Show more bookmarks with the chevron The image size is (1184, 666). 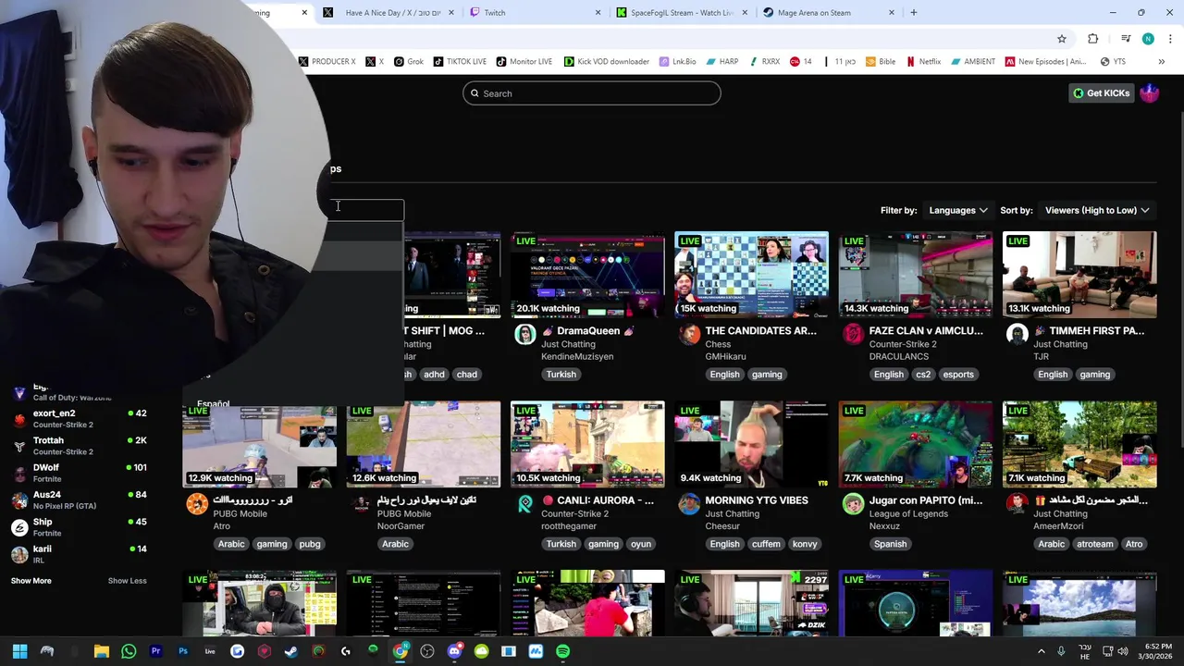pos(1162,62)
